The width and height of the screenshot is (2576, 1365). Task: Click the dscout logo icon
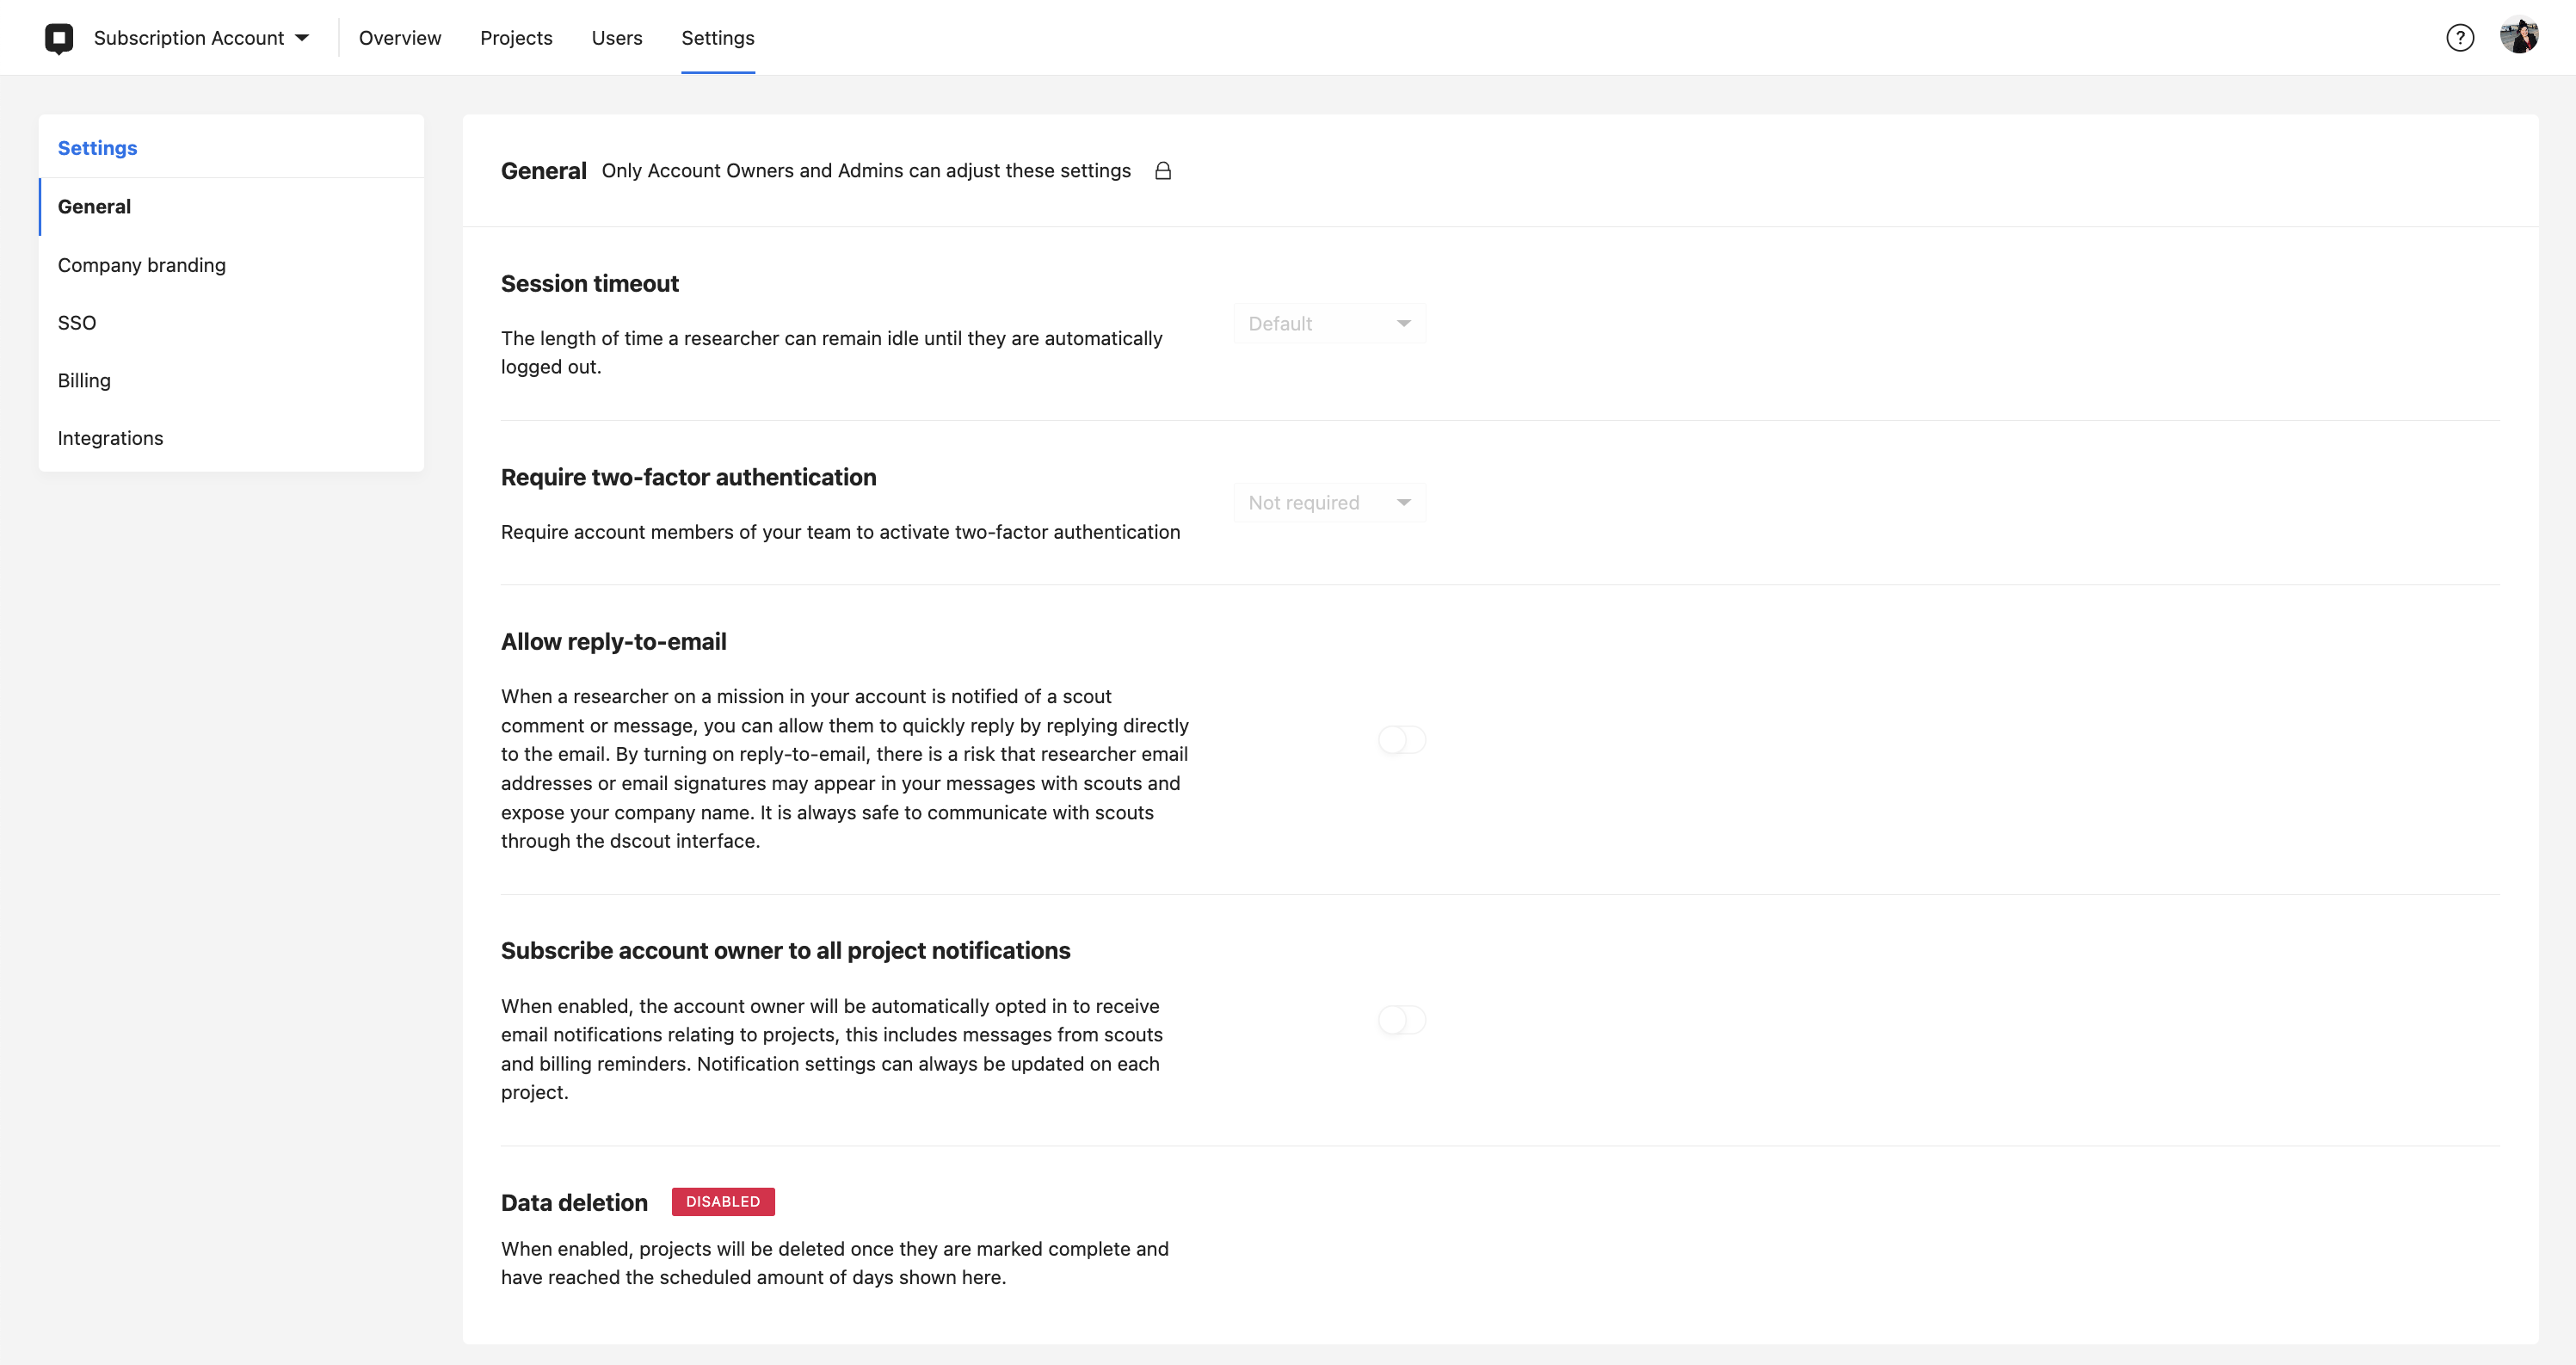pyautogui.click(x=59, y=38)
